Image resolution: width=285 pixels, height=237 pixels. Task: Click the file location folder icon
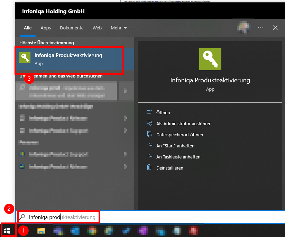click(x=149, y=134)
